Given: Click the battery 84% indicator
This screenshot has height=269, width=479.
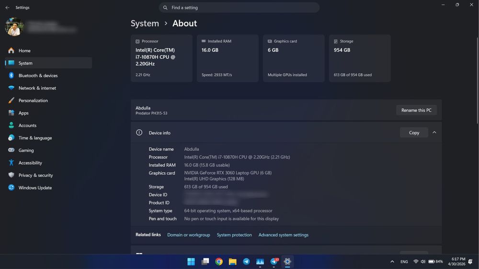Looking at the screenshot, I should click(435, 262).
